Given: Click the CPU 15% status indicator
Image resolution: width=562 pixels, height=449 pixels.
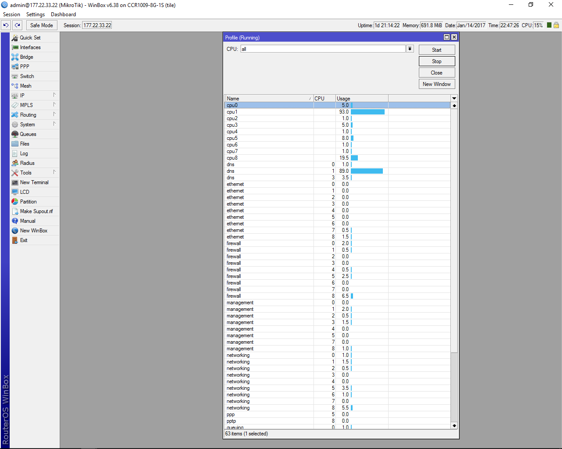Looking at the screenshot, I should (538, 25).
